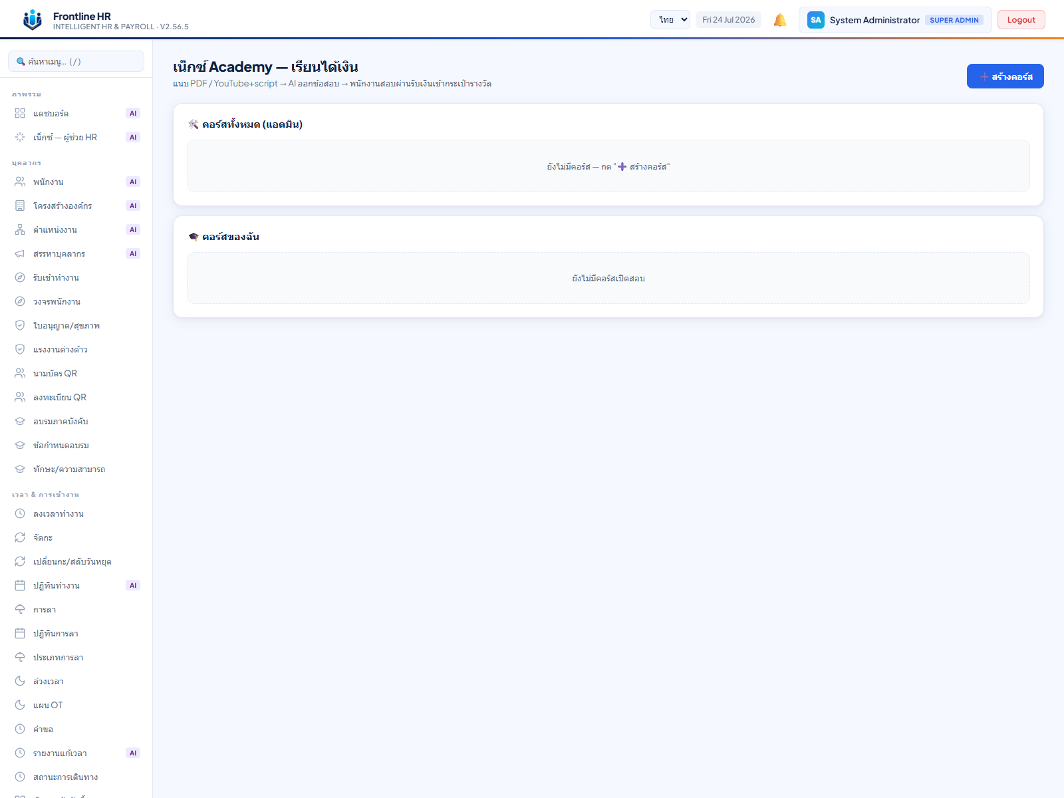1064x798 pixels.
Task: Click the graduation cap icon for ทักษะ/ความสามารถ
Action: click(20, 469)
